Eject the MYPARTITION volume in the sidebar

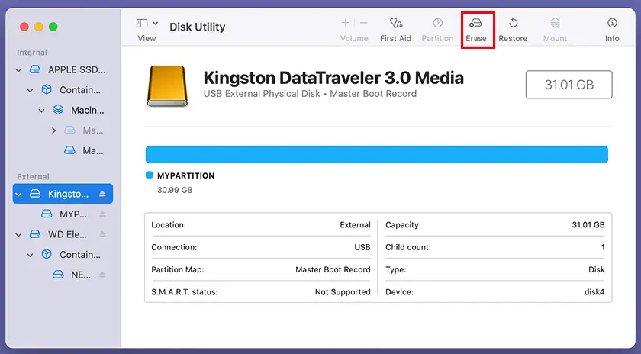[103, 214]
